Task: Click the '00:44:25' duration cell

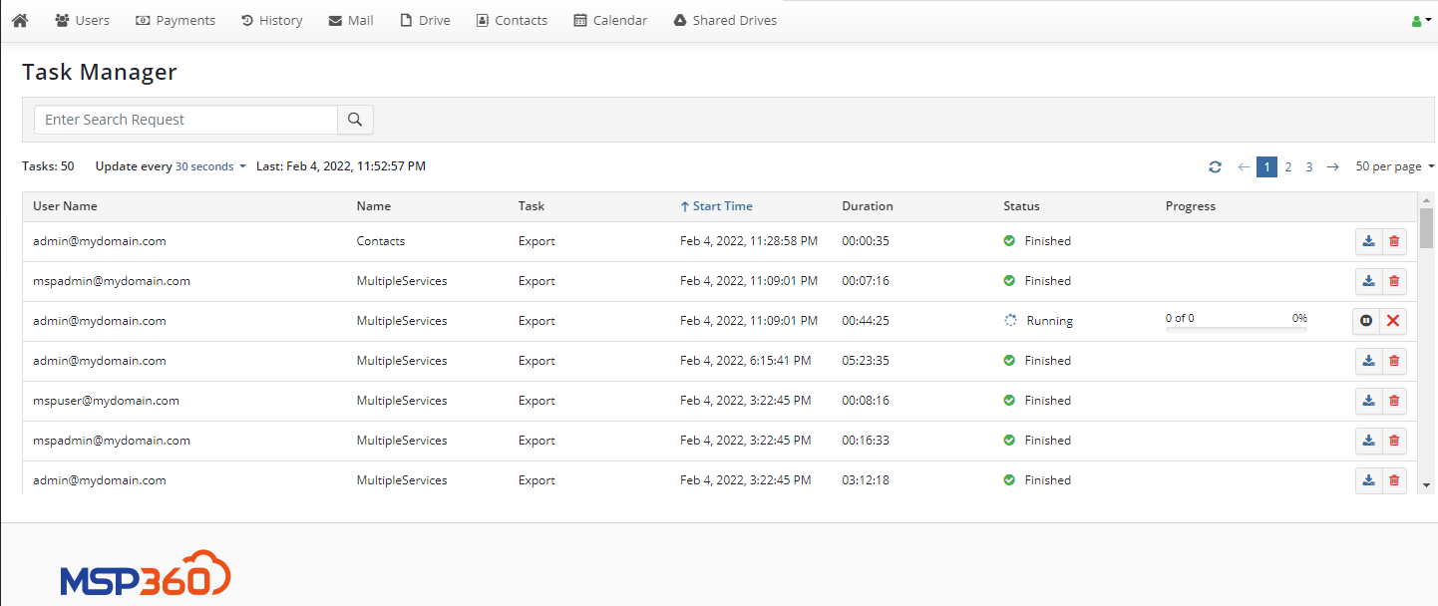Action: 866,321
